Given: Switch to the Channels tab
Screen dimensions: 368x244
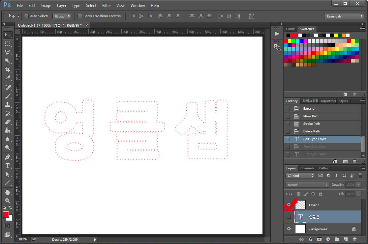Looking at the screenshot, I should coord(307,168).
